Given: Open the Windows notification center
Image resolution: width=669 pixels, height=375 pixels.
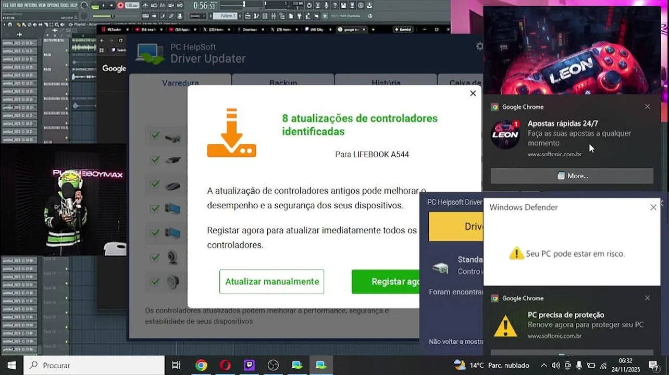Looking at the screenshot, I should [x=654, y=365].
